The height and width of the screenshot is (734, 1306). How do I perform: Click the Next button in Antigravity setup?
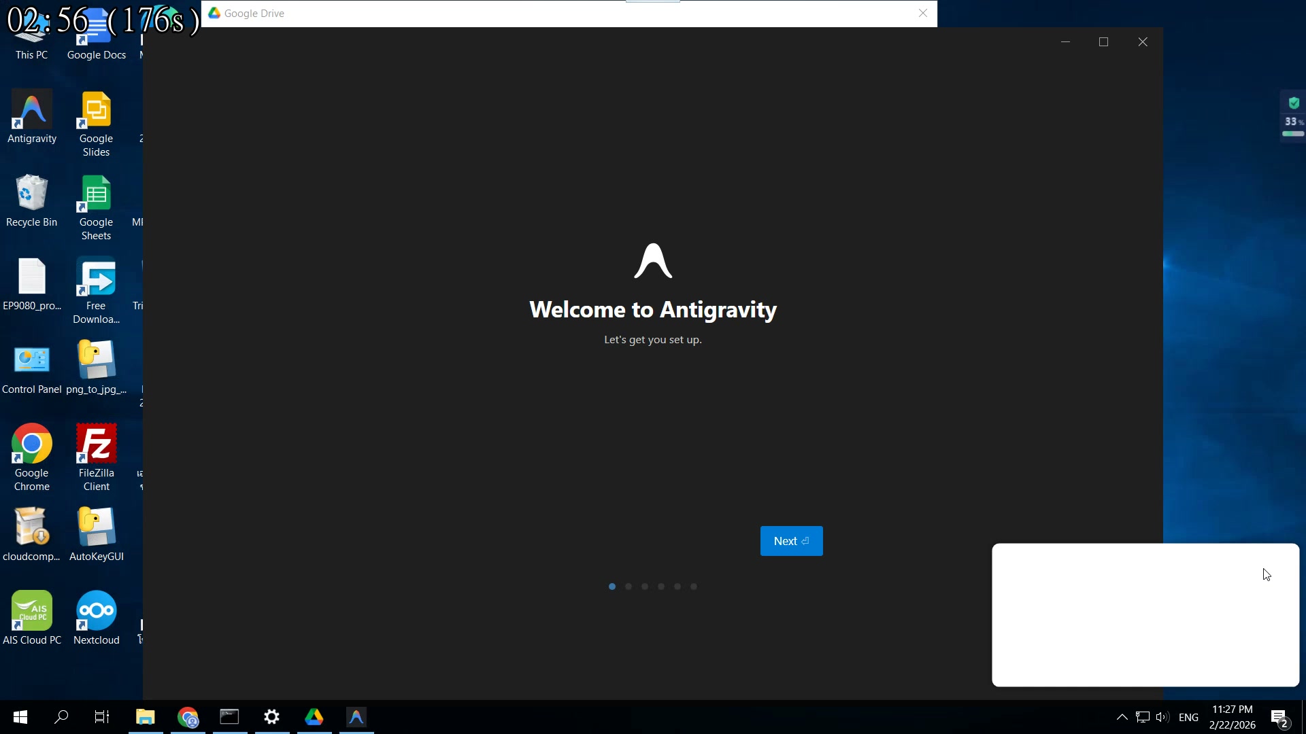[x=791, y=541]
